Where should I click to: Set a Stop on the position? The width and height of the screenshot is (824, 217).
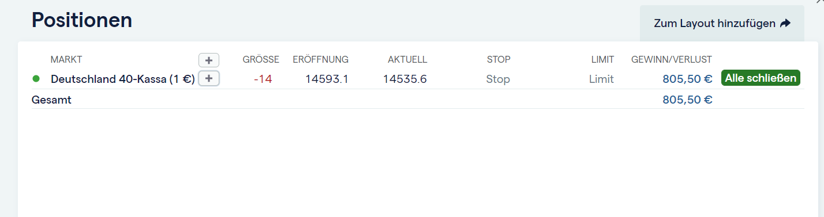pos(498,79)
